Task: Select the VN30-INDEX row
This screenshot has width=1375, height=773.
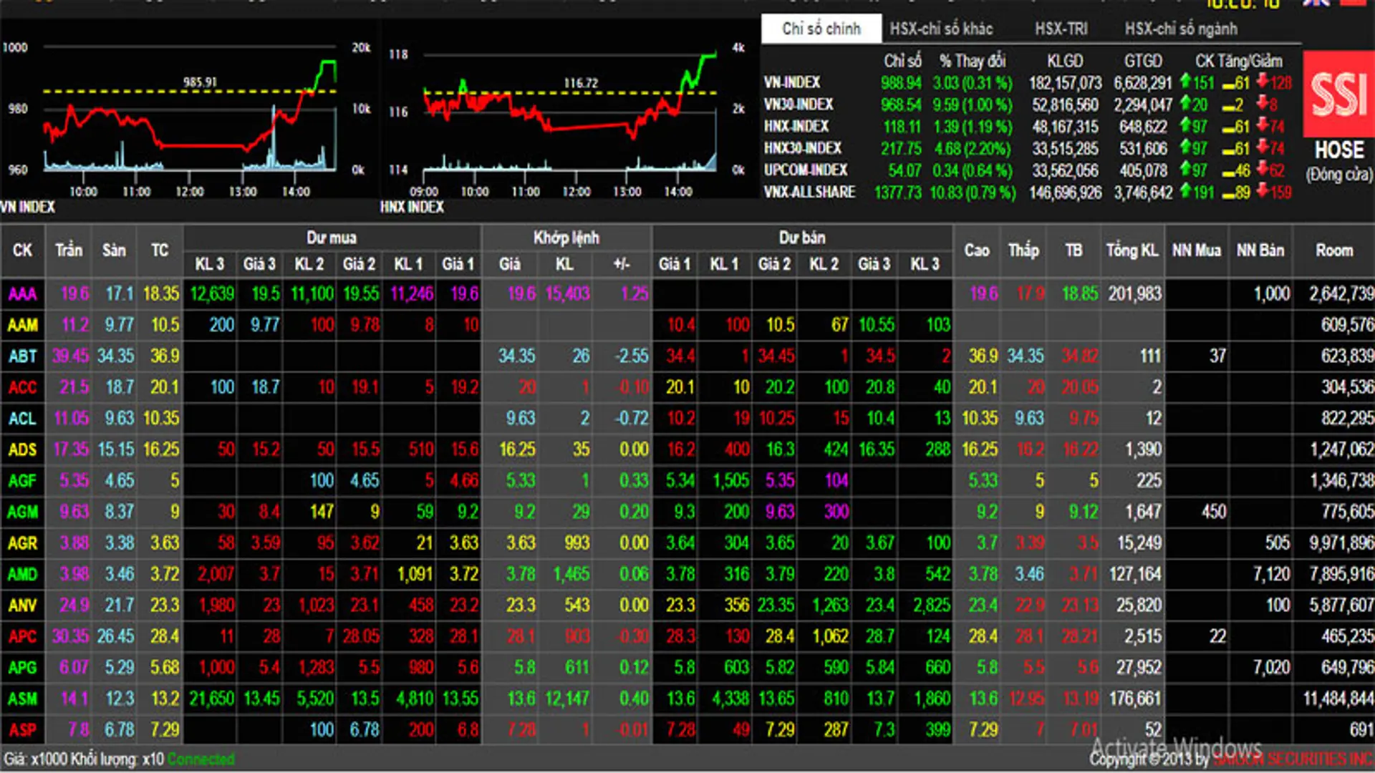Action: click(x=1028, y=104)
